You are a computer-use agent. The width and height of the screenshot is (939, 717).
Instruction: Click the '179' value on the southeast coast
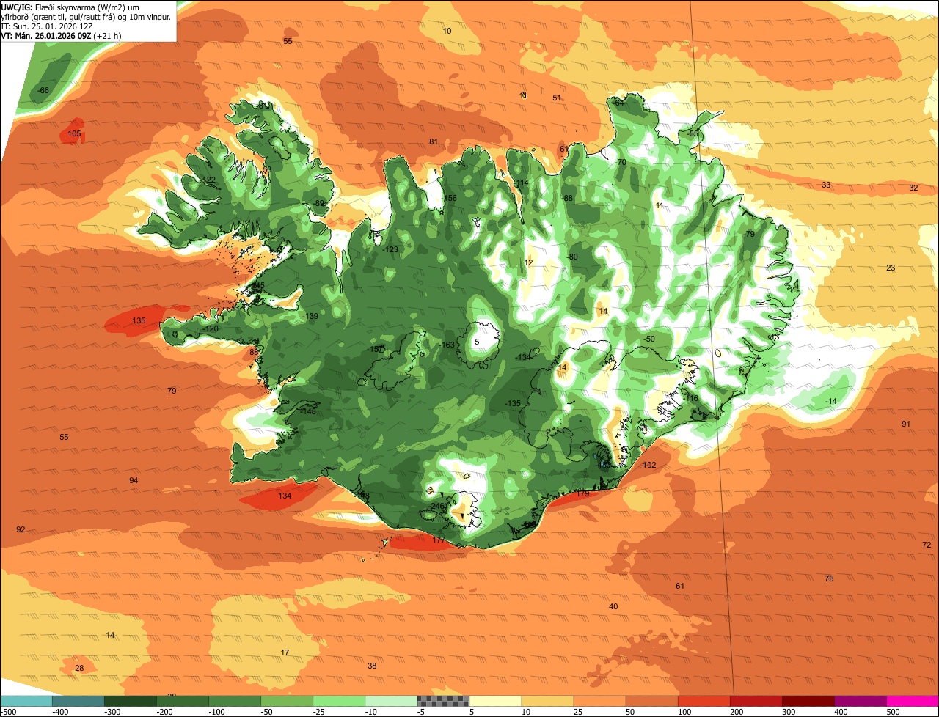(x=582, y=494)
